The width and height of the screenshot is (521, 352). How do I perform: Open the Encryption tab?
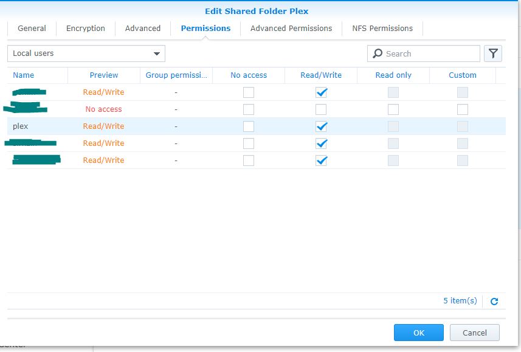coord(86,29)
